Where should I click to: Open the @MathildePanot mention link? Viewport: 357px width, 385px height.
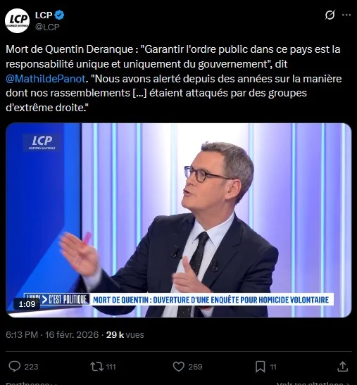[46, 79]
